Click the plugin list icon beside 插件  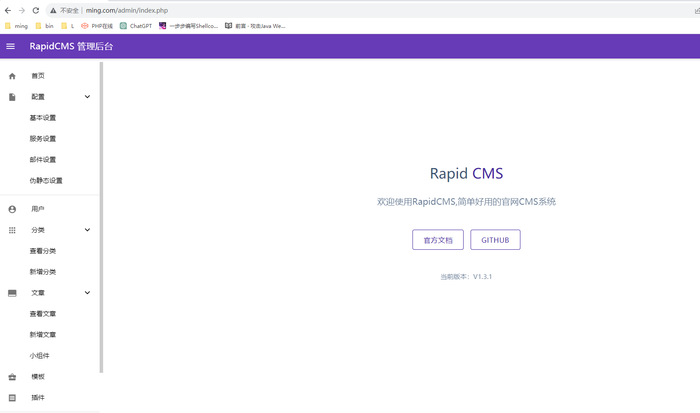pos(12,398)
